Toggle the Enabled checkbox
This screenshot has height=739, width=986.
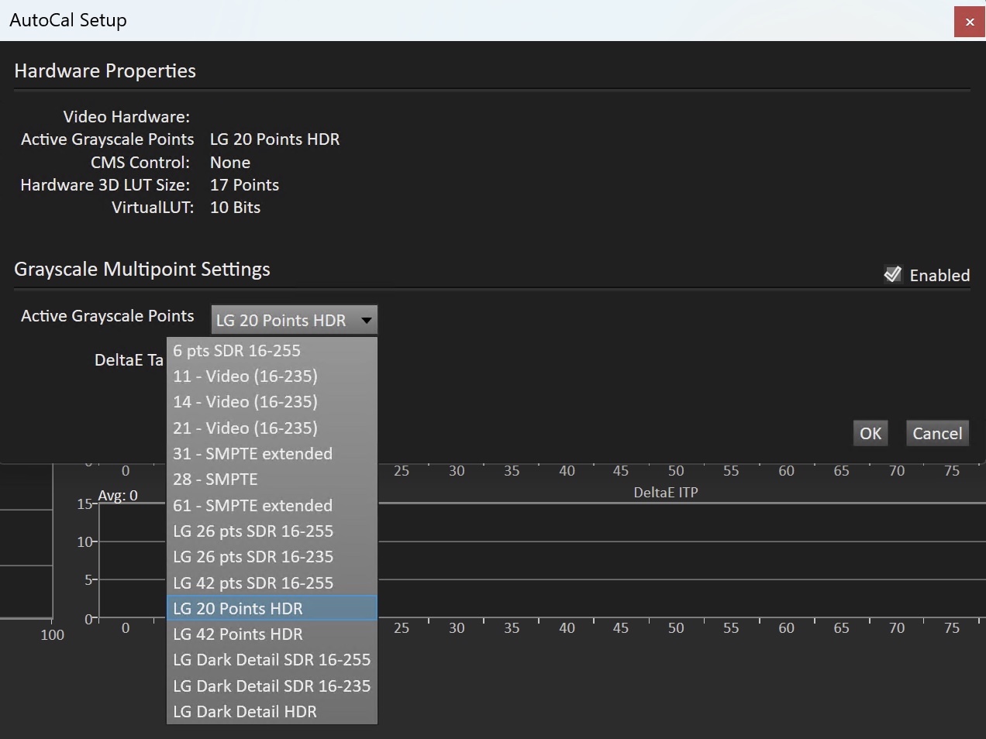coord(893,275)
